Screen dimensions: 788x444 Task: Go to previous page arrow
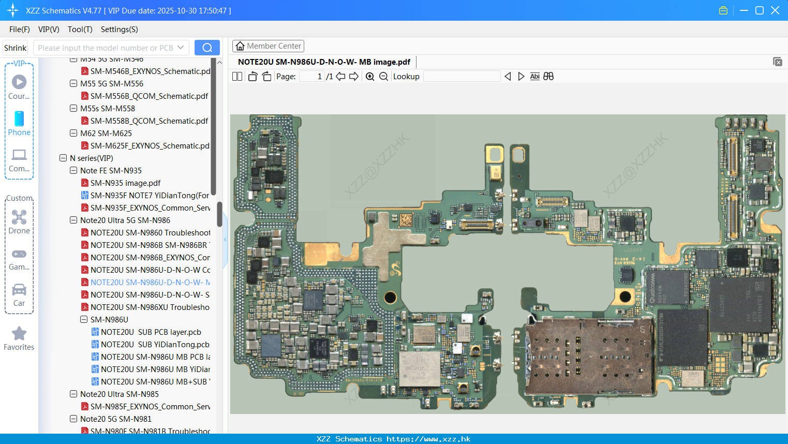(340, 77)
